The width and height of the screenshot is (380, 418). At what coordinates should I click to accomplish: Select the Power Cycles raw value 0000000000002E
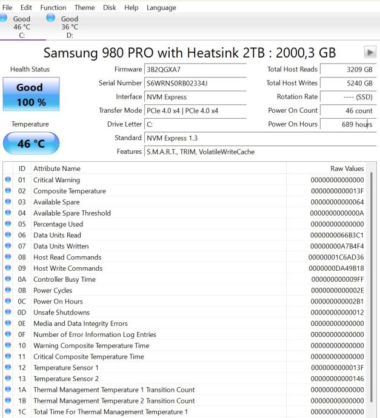338,290
